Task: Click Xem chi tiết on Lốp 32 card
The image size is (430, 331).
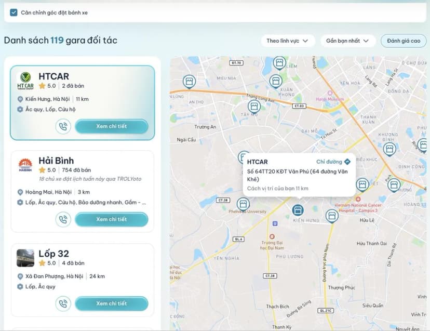Action: [x=111, y=304]
